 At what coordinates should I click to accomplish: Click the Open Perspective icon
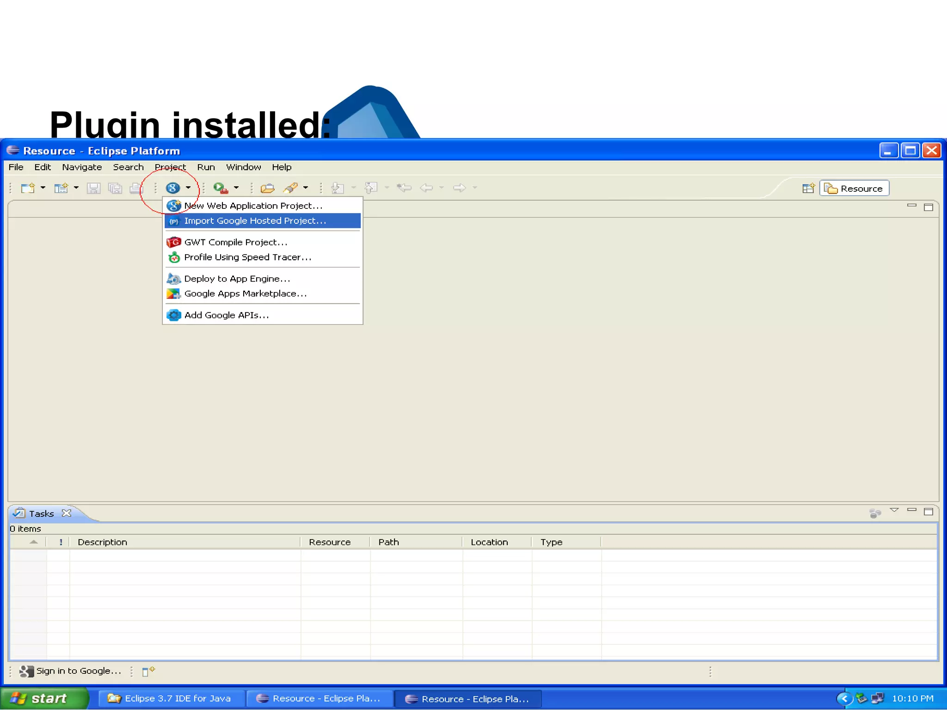[x=808, y=188]
